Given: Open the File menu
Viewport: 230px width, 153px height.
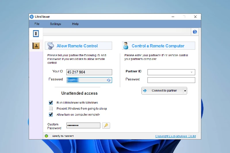Looking at the screenshot, I should pyautogui.click(x=37, y=24).
